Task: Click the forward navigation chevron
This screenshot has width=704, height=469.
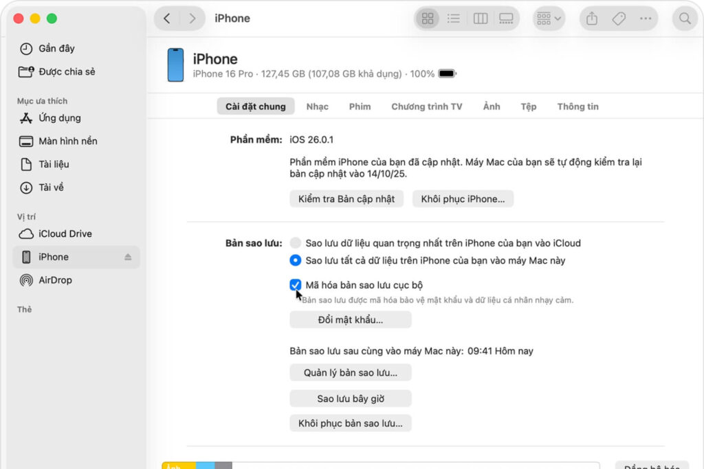Action: [x=191, y=19]
